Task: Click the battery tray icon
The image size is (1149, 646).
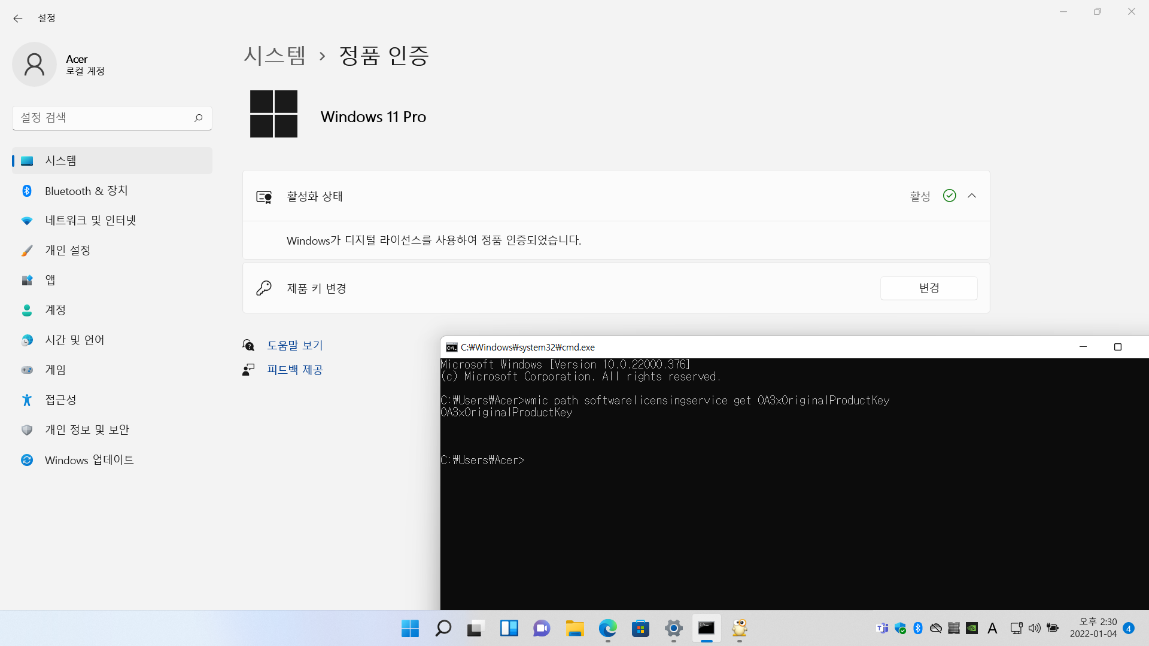Action: [x=1053, y=628]
